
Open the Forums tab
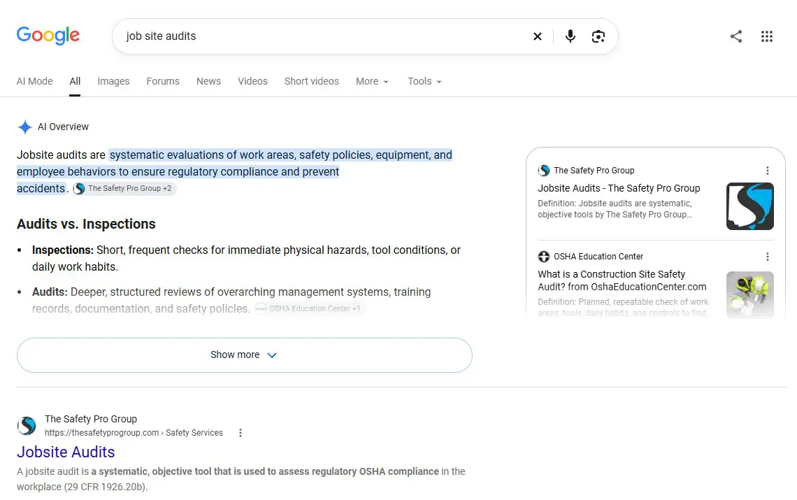163,81
